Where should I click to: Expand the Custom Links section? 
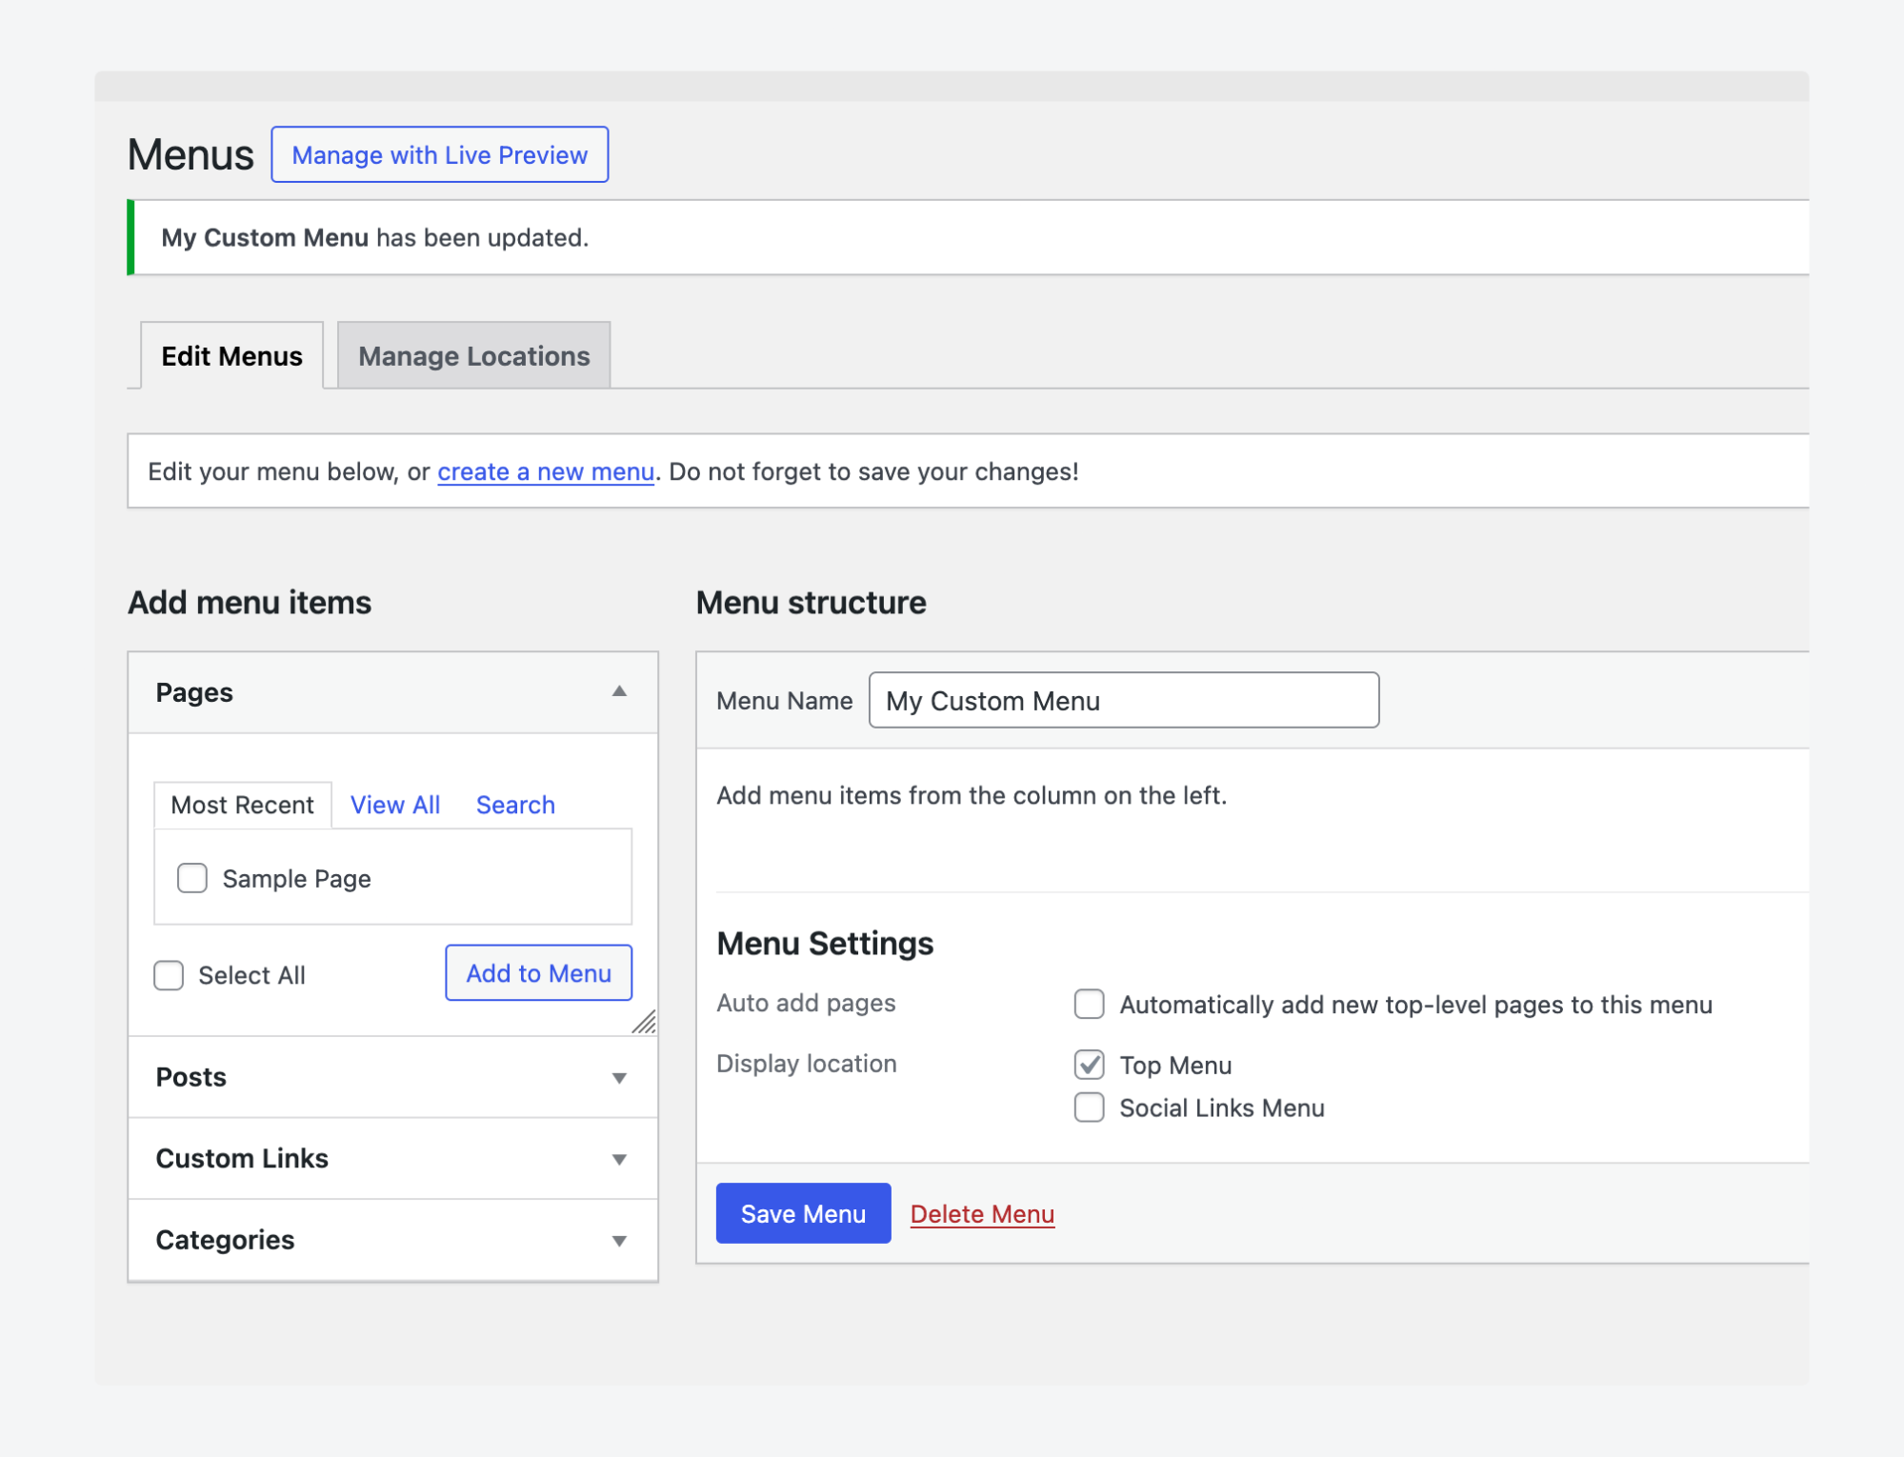coord(619,1158)
